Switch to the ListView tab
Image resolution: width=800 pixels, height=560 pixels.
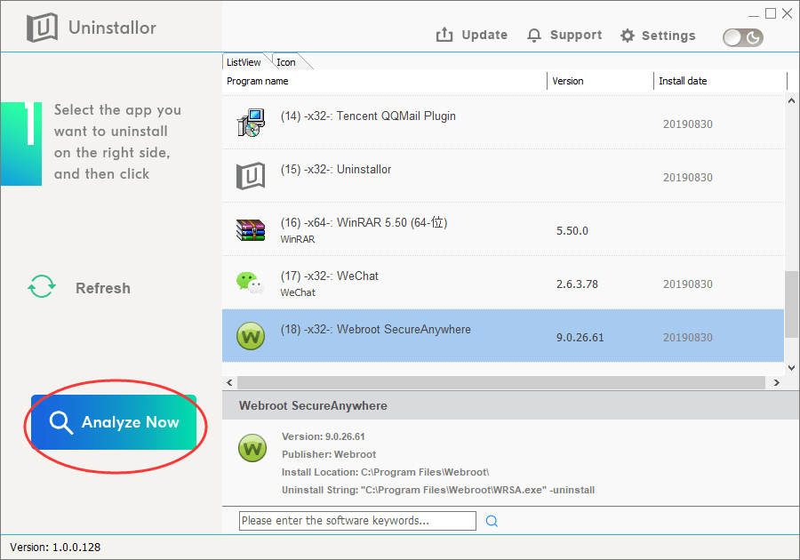point(244,61)
